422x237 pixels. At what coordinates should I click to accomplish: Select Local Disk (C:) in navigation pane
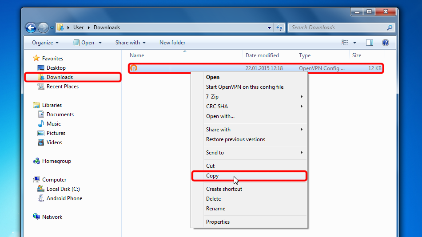click(63, 189)
